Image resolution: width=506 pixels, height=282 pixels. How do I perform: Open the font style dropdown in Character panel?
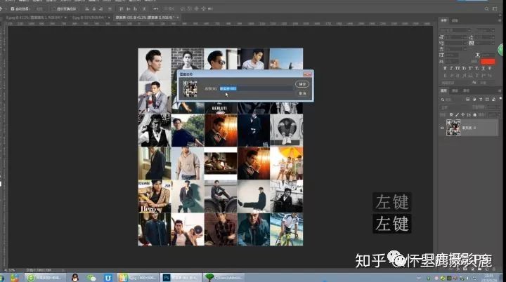pos(486,30)
